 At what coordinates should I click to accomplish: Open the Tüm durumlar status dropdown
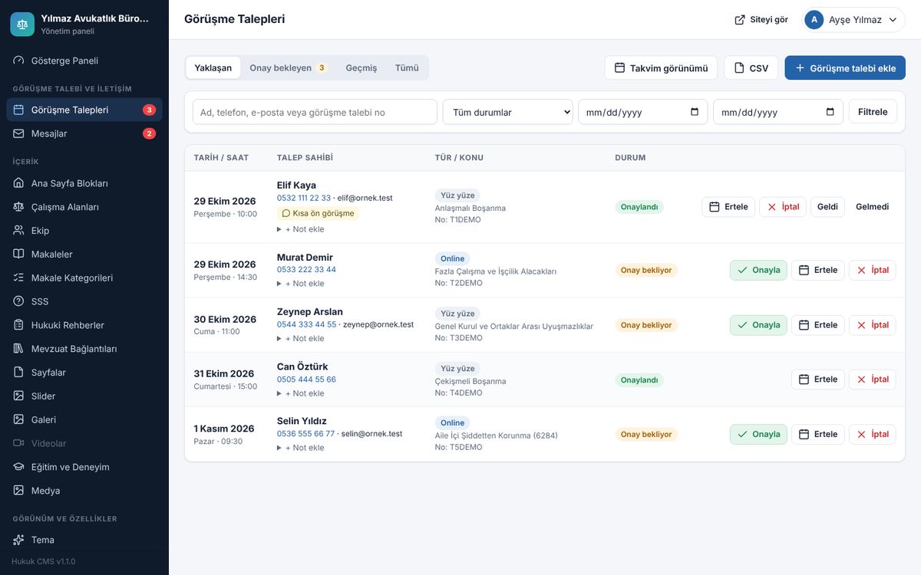click(x=508, y=112)
